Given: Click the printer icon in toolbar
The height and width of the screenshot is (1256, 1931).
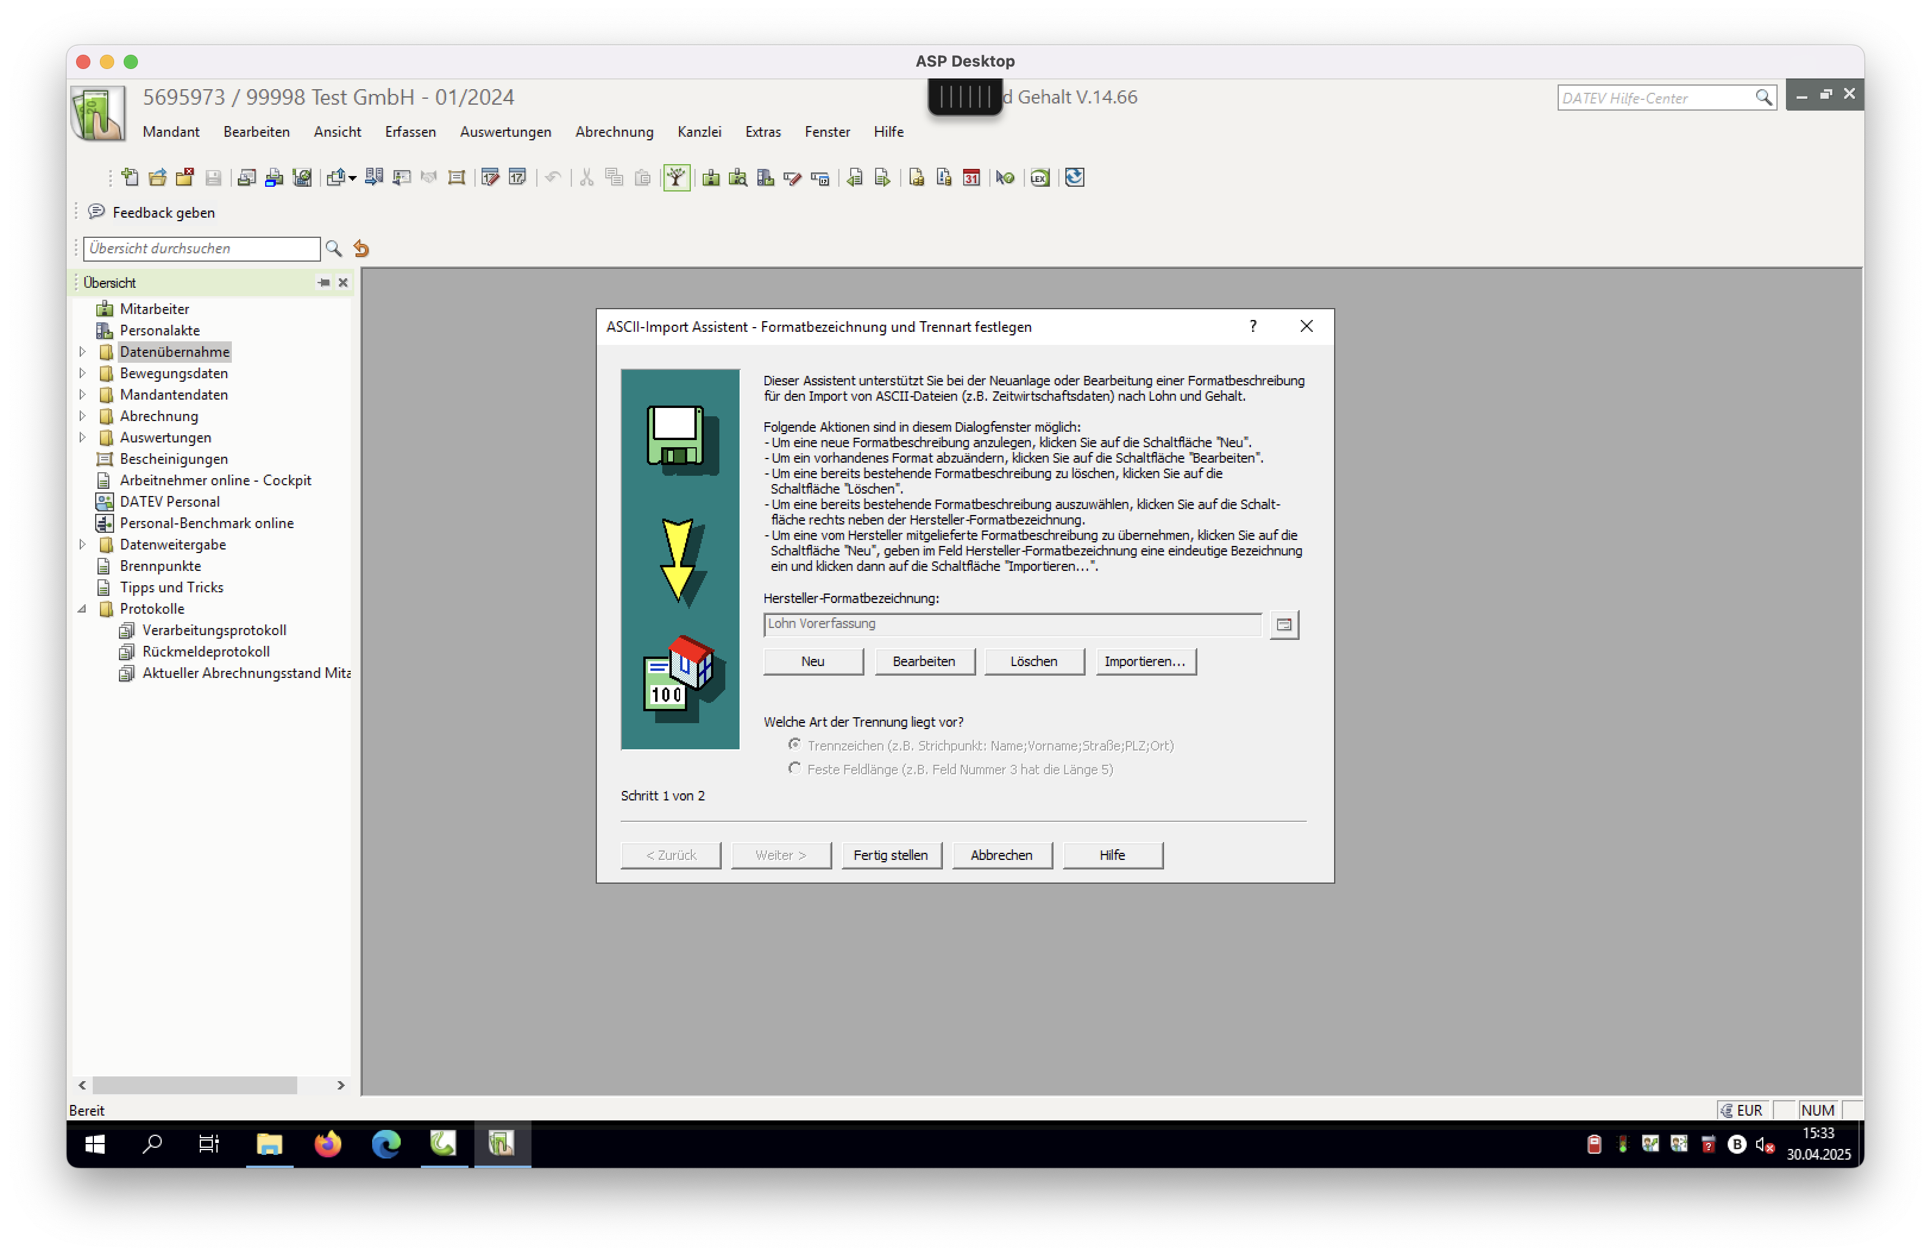Looking at the screenshot, I should [x=274, y=178].
